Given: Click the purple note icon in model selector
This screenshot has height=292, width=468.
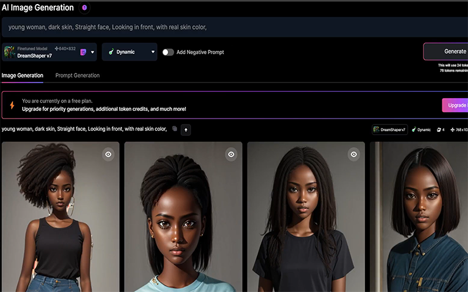Looking at the screenshot, I should coord(83,52).
